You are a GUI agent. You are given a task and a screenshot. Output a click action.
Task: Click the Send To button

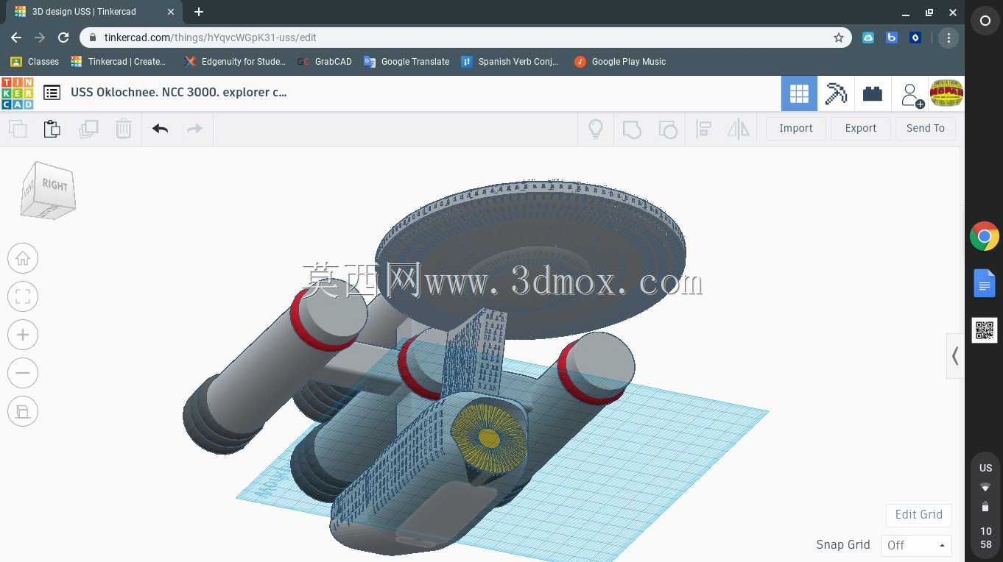(926, 128)
